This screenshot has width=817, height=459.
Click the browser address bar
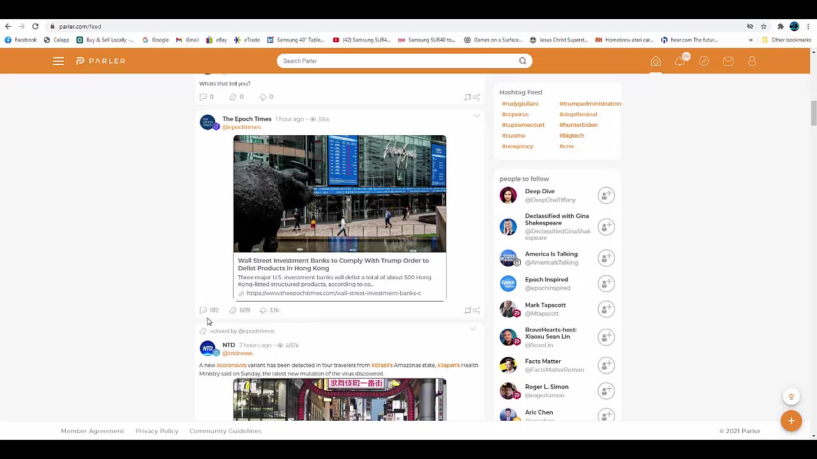pyautogui.click(x=396, y=26)
